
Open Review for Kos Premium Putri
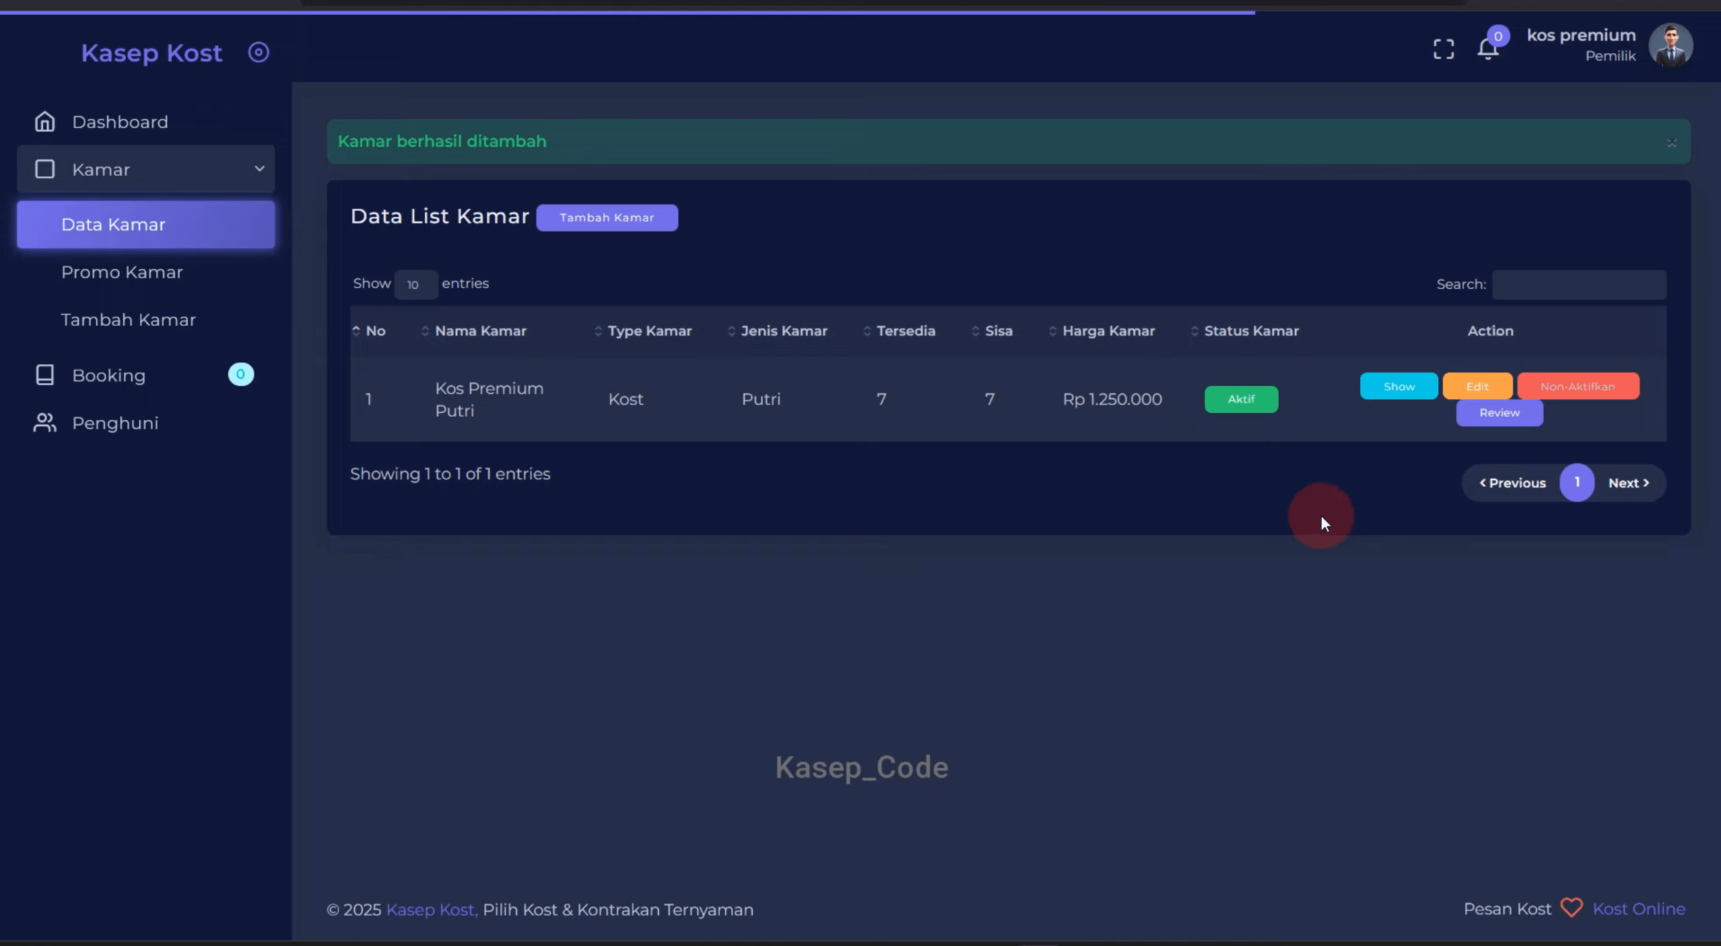(x=1499, y=413)
